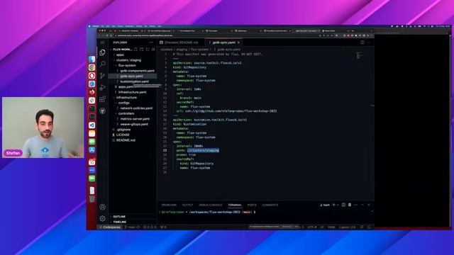Click Opera icon in dock
This screenshot has height=255, width=454.
click(92, 76)
